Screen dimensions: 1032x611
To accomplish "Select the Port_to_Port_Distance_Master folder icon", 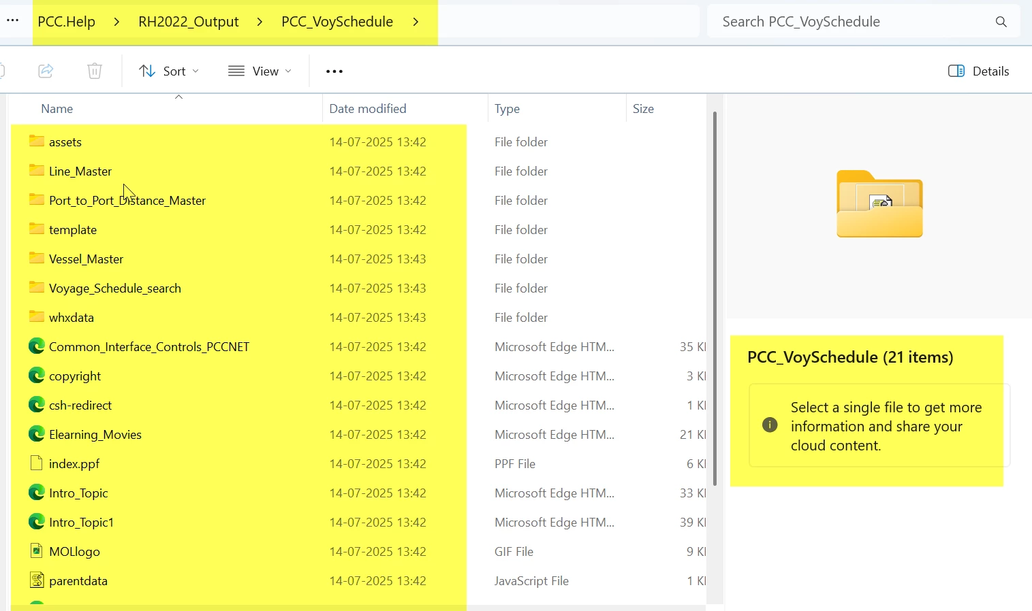I will tap(37, 200).
